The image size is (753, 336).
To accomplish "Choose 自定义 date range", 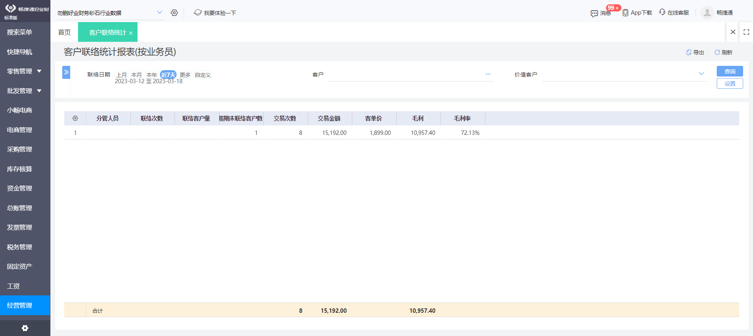I will [203, 75].
